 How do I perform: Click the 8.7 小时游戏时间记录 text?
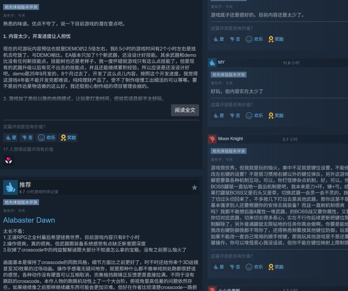[x=39, y=192]
